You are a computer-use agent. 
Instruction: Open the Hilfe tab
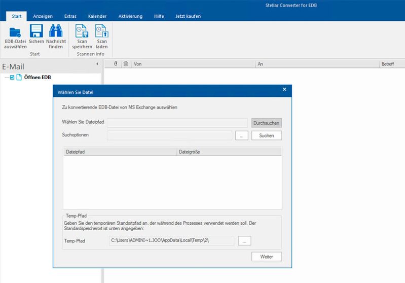pos(159,16)
